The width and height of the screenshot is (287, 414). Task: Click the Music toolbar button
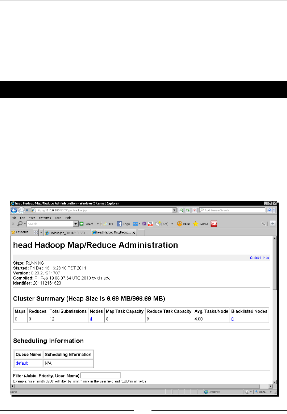pyautogui.click(x=183, y=224)
